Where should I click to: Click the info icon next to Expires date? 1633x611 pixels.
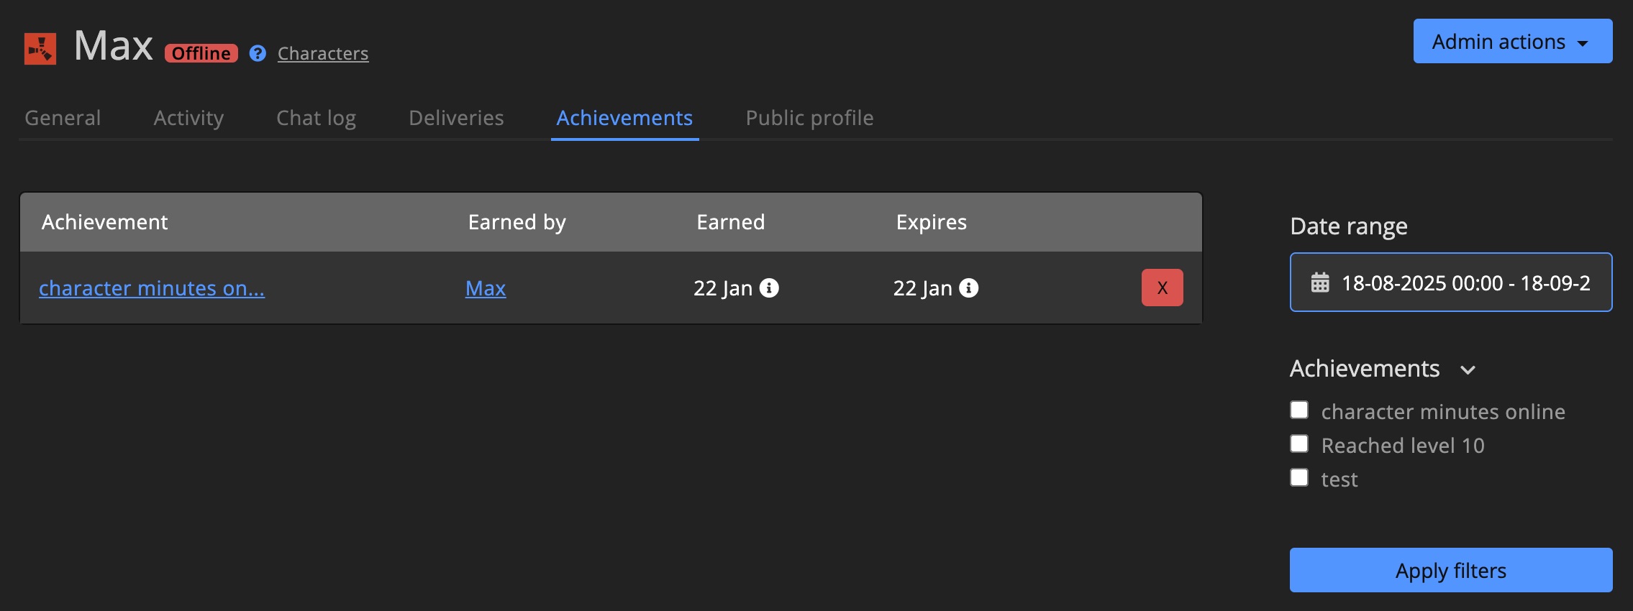pyautogui.click(x=969, y=288)
